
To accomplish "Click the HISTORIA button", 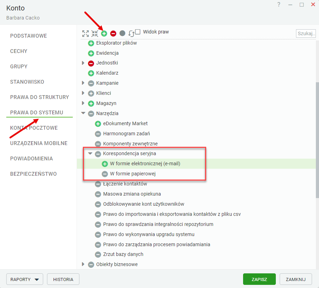I will click(x=63, y=279).
